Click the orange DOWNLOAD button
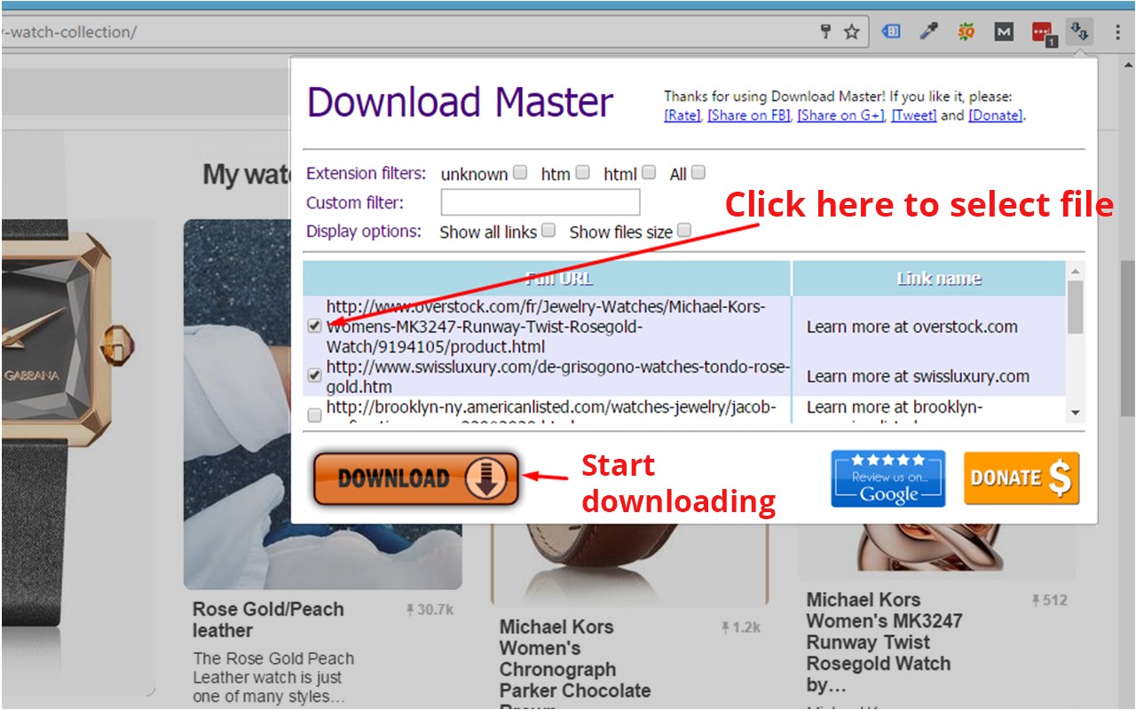This screenshot has height=710, width=1136. pos(415,478)
